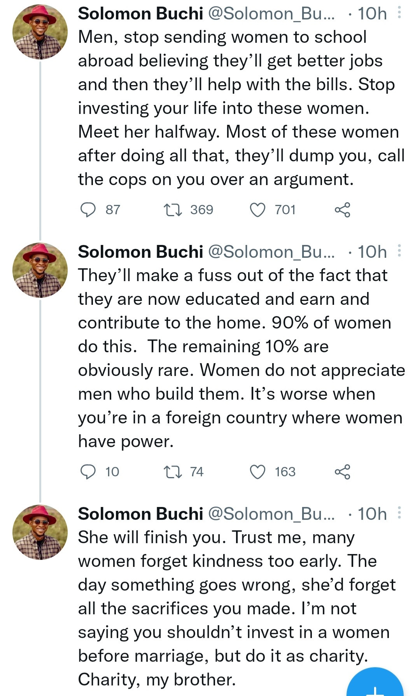Open Solomon Buchi's name on first tweet
Viewport: 420px width, 696px height.
point(140,14)
